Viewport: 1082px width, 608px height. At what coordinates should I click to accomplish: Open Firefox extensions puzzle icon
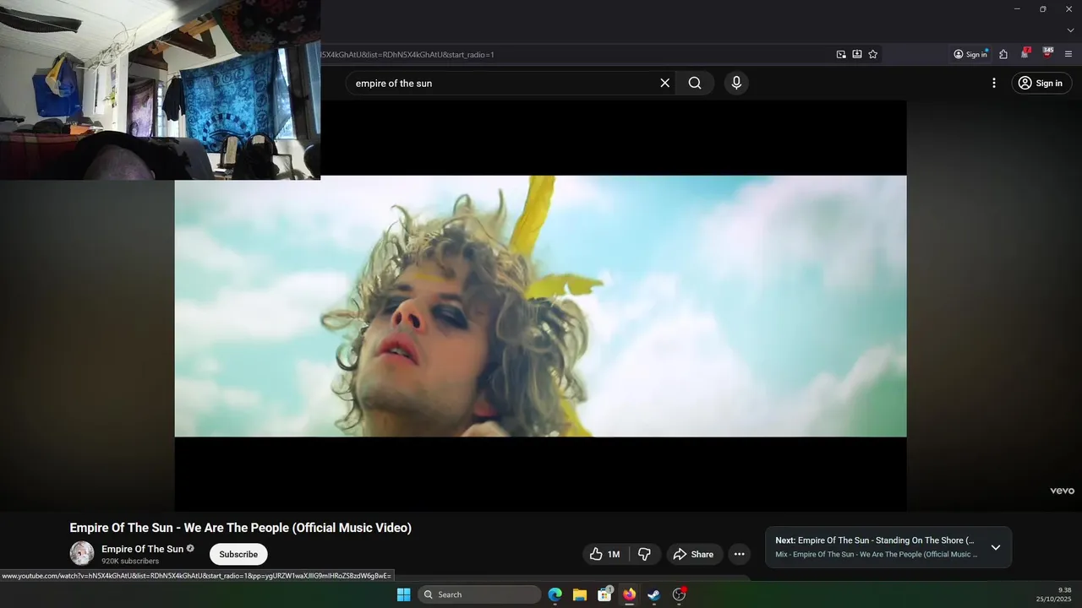point(1003,54)
